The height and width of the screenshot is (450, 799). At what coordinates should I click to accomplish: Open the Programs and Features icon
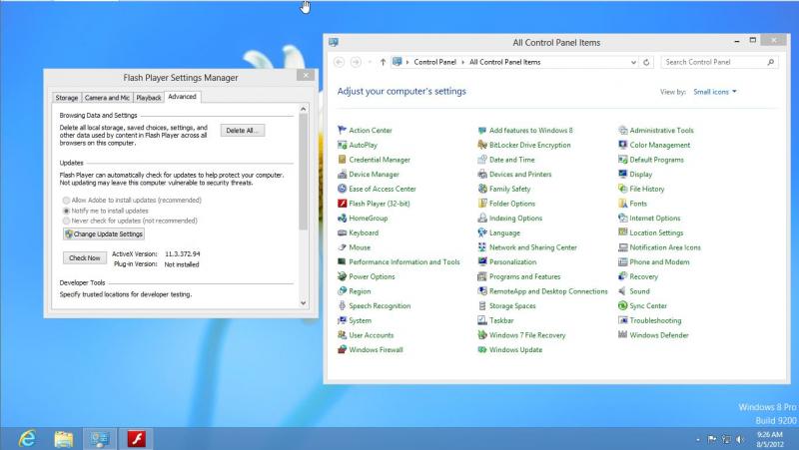coord(482,277)
